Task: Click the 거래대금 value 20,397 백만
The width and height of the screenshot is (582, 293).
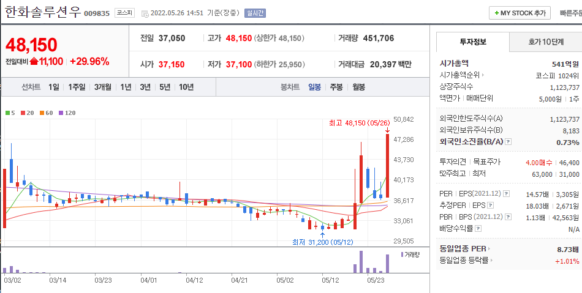Action: pyautogui.click(x=390, y=64)
